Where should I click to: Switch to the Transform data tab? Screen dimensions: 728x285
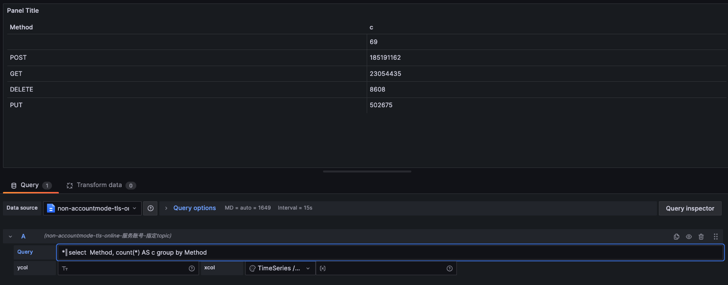(101, 185)
